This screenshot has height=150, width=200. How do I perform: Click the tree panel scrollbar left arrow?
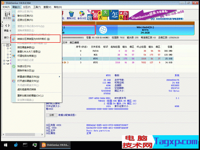click(4, 134)
